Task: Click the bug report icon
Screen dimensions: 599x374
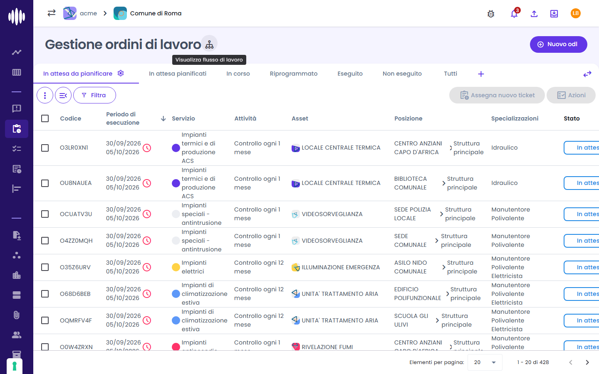Action: point(491,14)
